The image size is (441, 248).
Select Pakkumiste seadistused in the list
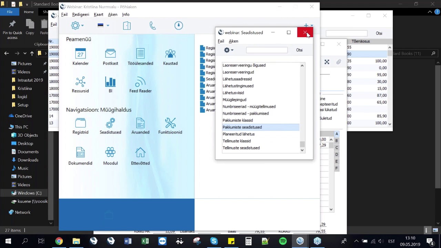261,127
